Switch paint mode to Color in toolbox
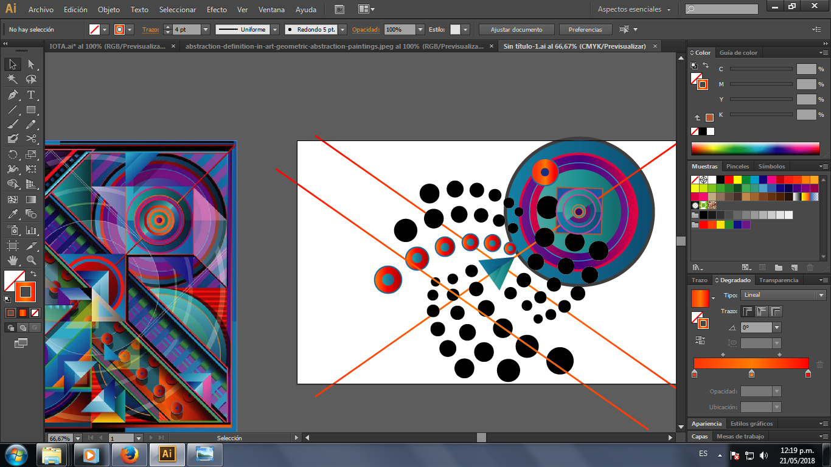831x467 pixels. [10, 313]
